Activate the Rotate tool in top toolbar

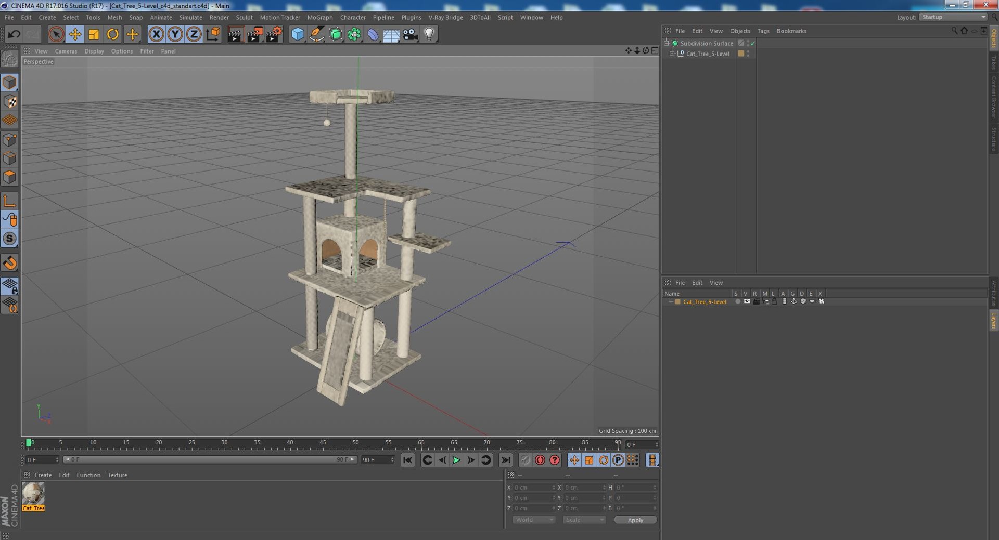pyautogui.click(x=112, y=34)
